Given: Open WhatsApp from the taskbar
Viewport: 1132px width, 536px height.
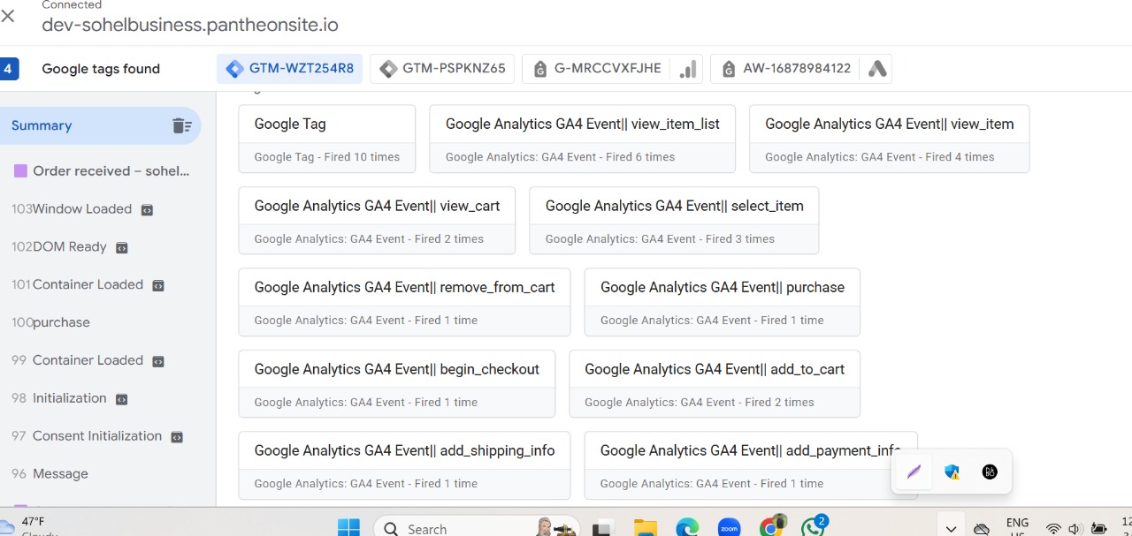Looking at the screenshot, I should (x=813, y=527).
